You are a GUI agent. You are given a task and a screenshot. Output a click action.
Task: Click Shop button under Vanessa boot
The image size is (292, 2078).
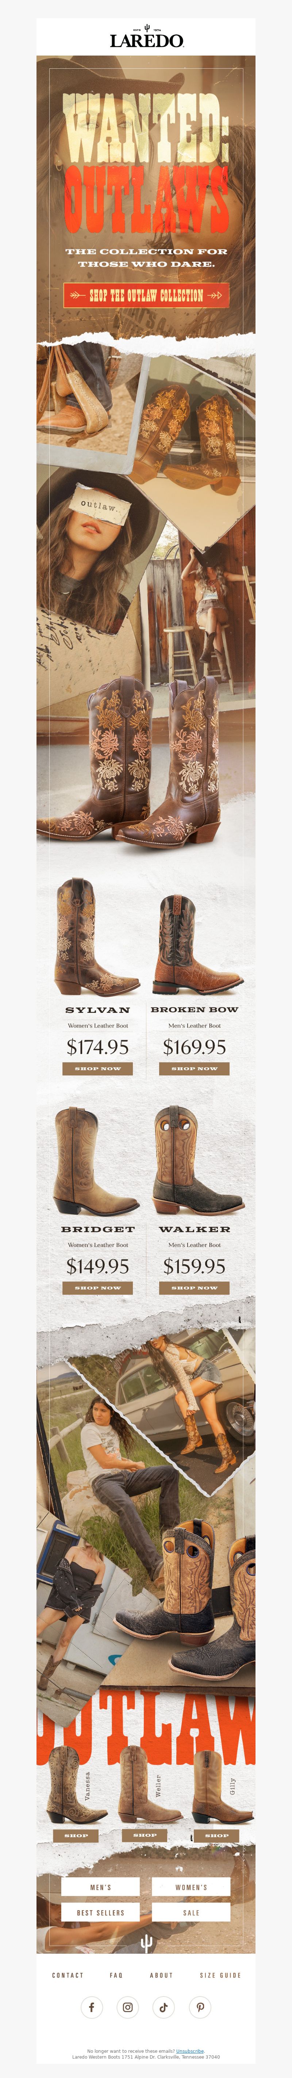point(77,1835)
